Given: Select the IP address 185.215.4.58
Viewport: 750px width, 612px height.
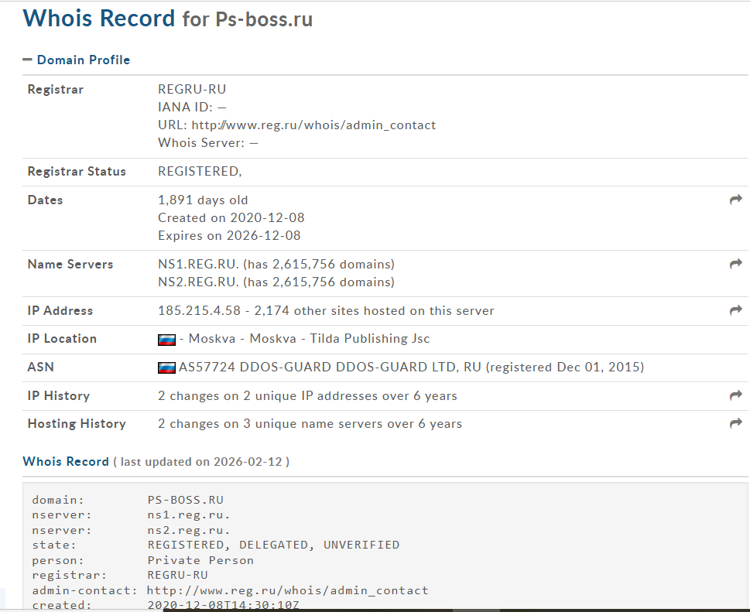Looking at the screenshot, I should (197, 310).
